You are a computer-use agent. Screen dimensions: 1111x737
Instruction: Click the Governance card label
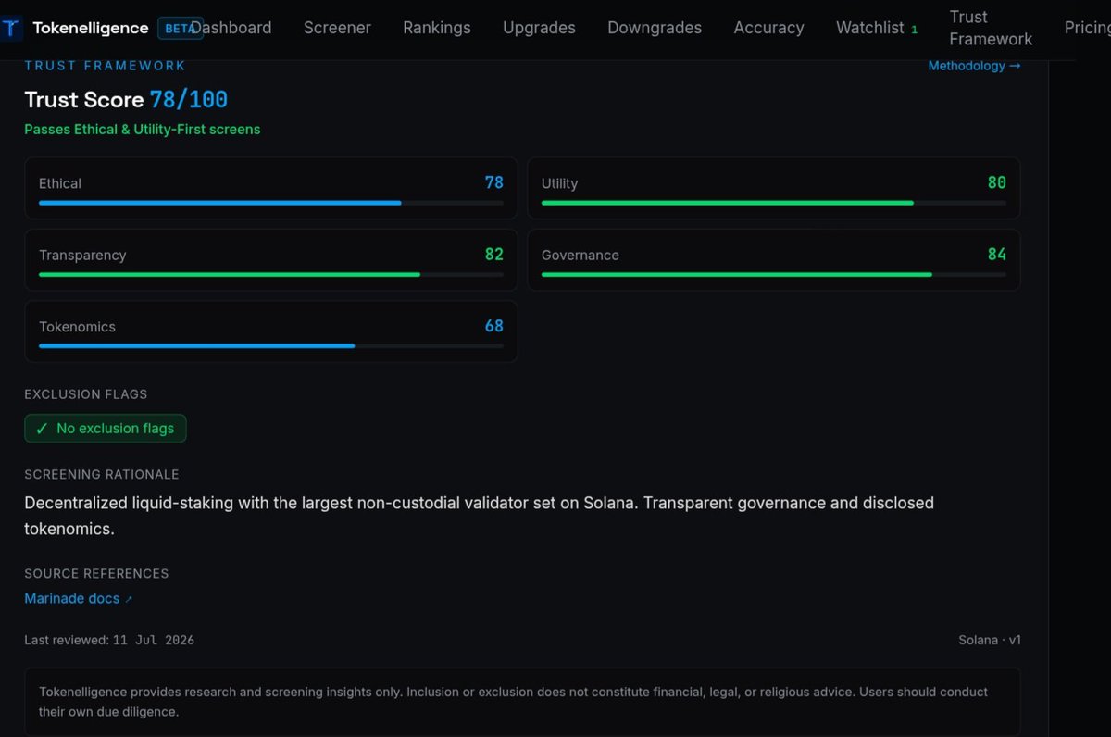(x=580, y=256)
